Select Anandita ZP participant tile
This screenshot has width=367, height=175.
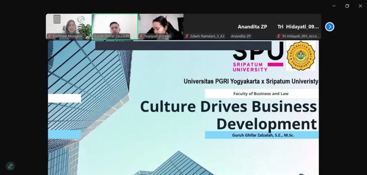point(252,26)
